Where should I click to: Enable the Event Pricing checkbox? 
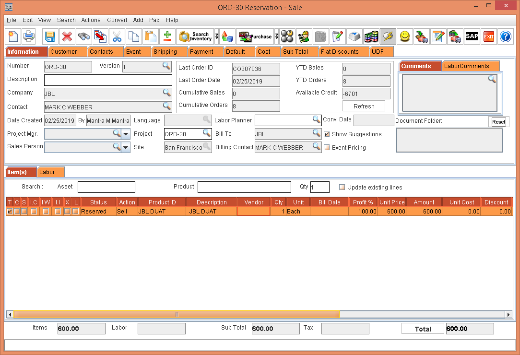coord(327,147)
